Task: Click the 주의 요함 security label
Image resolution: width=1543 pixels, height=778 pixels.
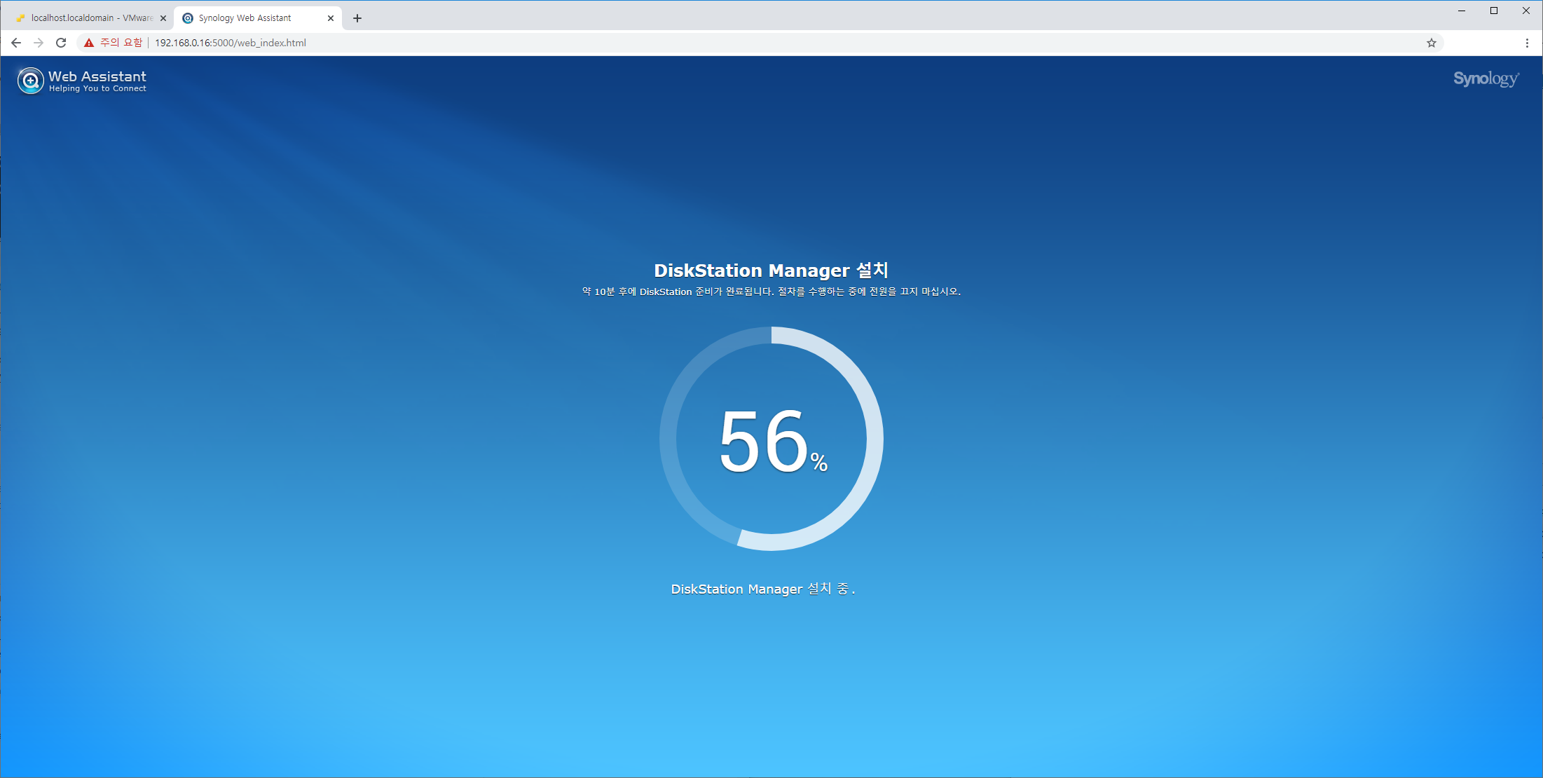Action: pos(121,43)
